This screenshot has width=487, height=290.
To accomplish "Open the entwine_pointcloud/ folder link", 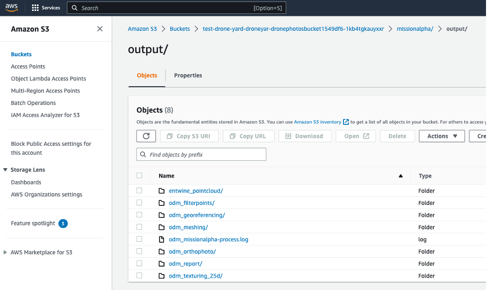I will pyautogui.click(x=196, y=191).
